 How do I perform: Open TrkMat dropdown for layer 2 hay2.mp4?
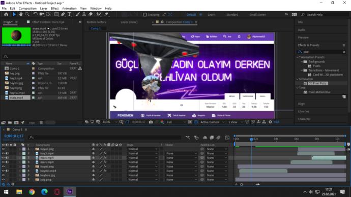181,153
